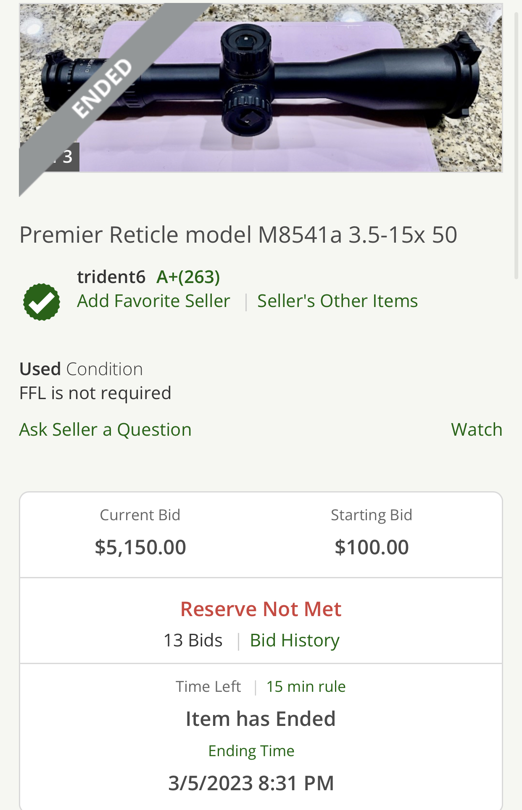Click the Ending Time label link
This screenshot has width=522, height=810.
point(251,751)
